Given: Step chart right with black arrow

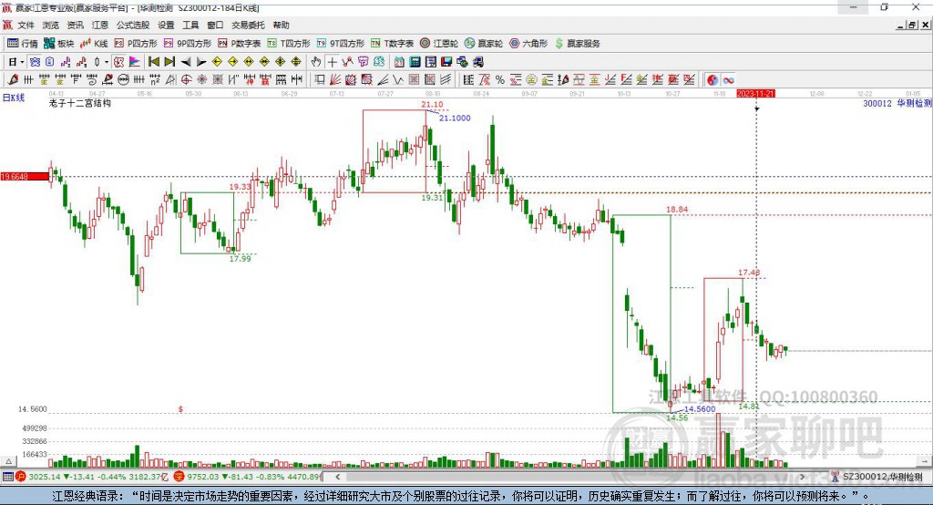Looking at the screenshot, I should coord(201,62).
